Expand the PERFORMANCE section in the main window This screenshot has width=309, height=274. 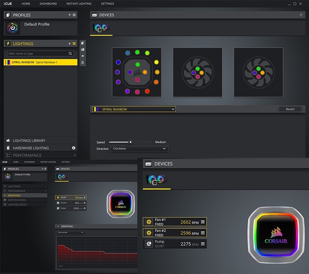pos(40,155)
